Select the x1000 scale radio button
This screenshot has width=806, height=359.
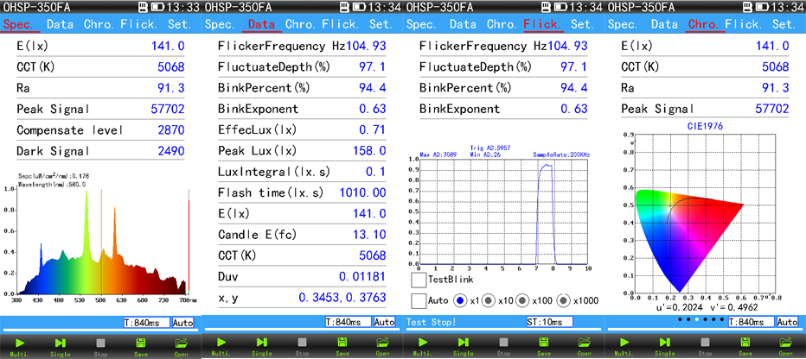(x=565, y=301)
